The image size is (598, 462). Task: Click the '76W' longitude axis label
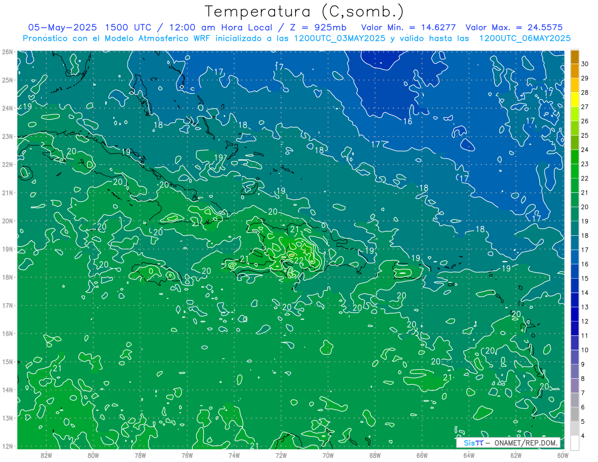187,455
